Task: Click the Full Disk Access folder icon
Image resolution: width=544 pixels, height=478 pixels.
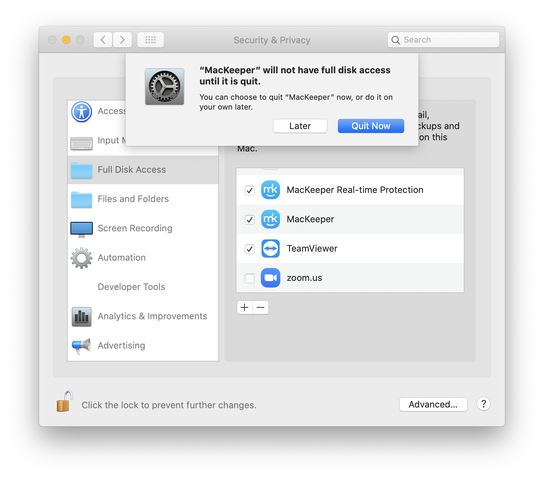Action: pos(82,171)
